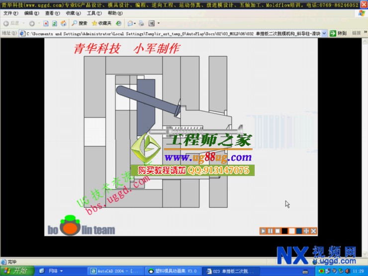Click the address bar path field
Screen dimensions: 368x276
pyautogui.click(x=173, y=33)
